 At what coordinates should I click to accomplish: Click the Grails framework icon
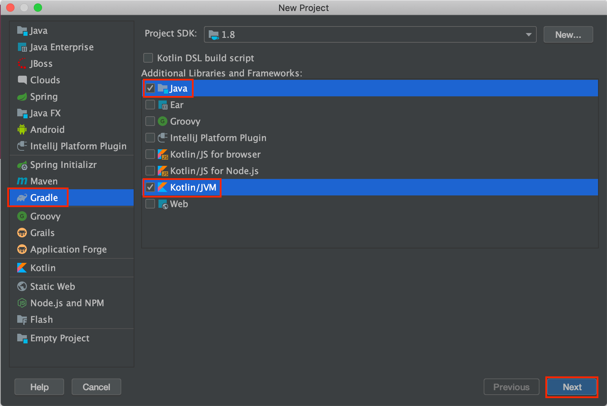(x=22, y=233)
